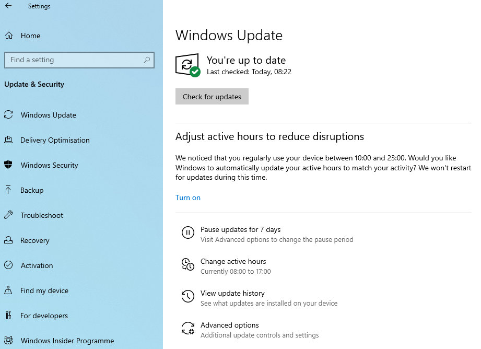The height and width of the screenshot is (349, 481).
Task: Click Additional update controls and settings text
Action: 260,335
